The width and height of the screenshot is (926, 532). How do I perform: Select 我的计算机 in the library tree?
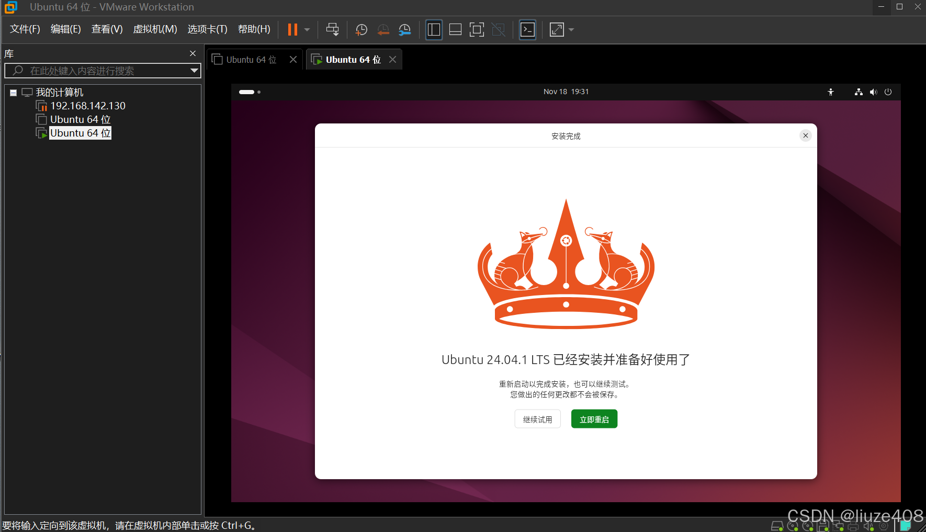tap(60, 93)
